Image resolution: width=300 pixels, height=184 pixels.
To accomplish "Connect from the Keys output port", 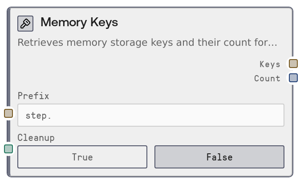I will pyautogui.click(x=293, y=64).
